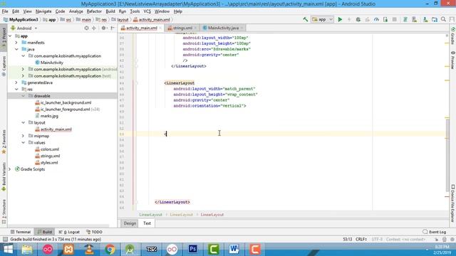
Task: Open the Android view selector dropdown
Action: (24, 28)
